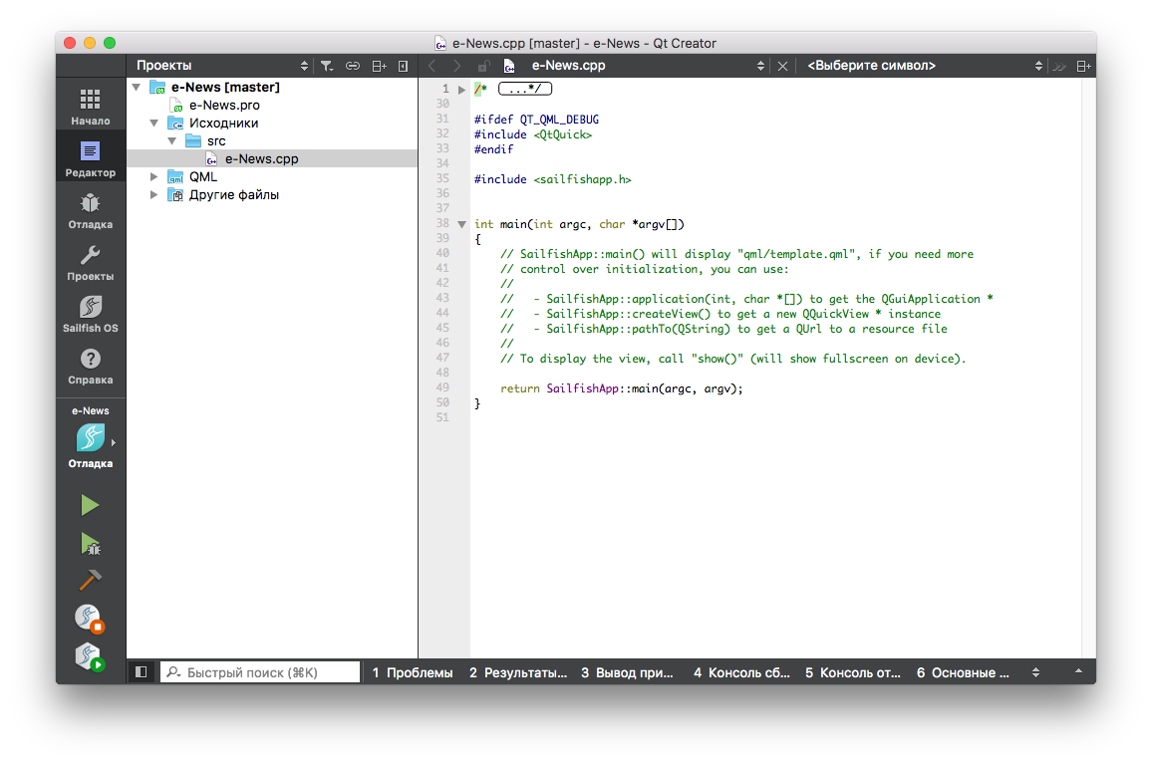Image resolution: width=1152 pixels, height=764 pixels.
Task: Go forward in editor navigation history
Action: (x=457, y=66)
